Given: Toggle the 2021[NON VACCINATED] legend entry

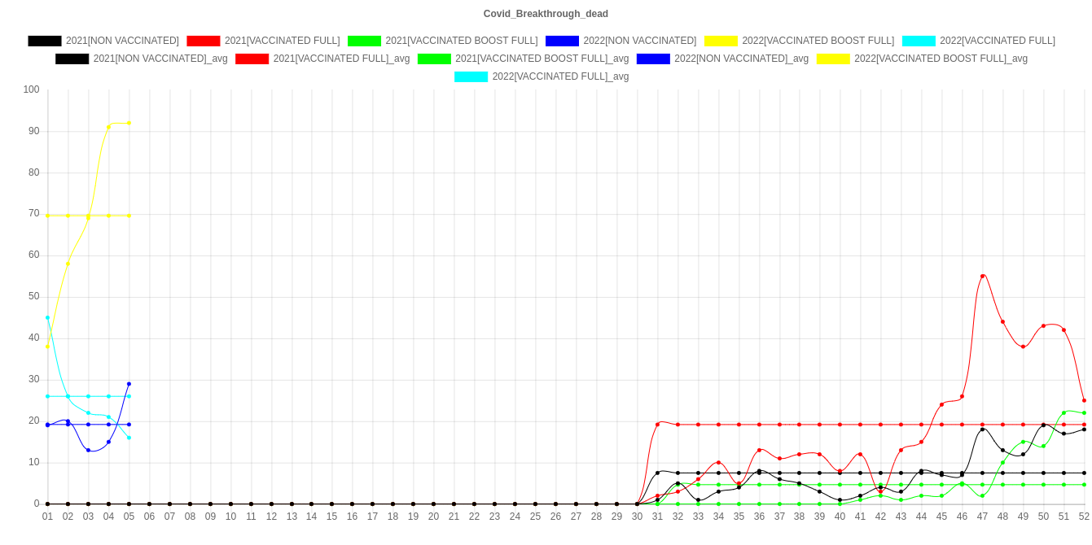Looking at the screenshot, I should (122, 41).
